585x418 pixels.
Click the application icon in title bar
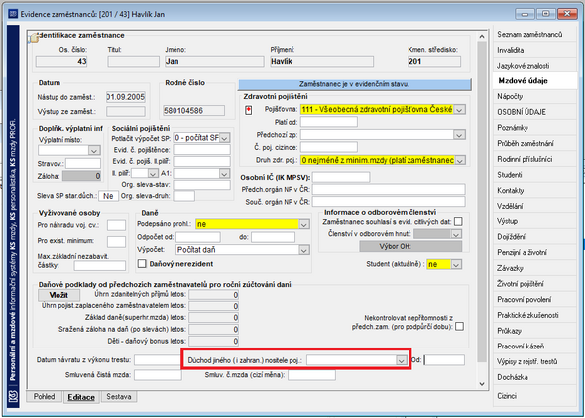13,14
